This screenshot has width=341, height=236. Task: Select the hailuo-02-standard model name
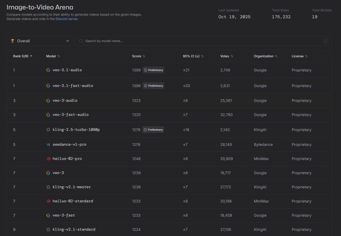pyautogui.click(x=73, y=201)
